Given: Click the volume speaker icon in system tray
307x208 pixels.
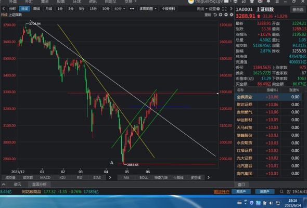Looking at the screenshot, I should [272, 203].
